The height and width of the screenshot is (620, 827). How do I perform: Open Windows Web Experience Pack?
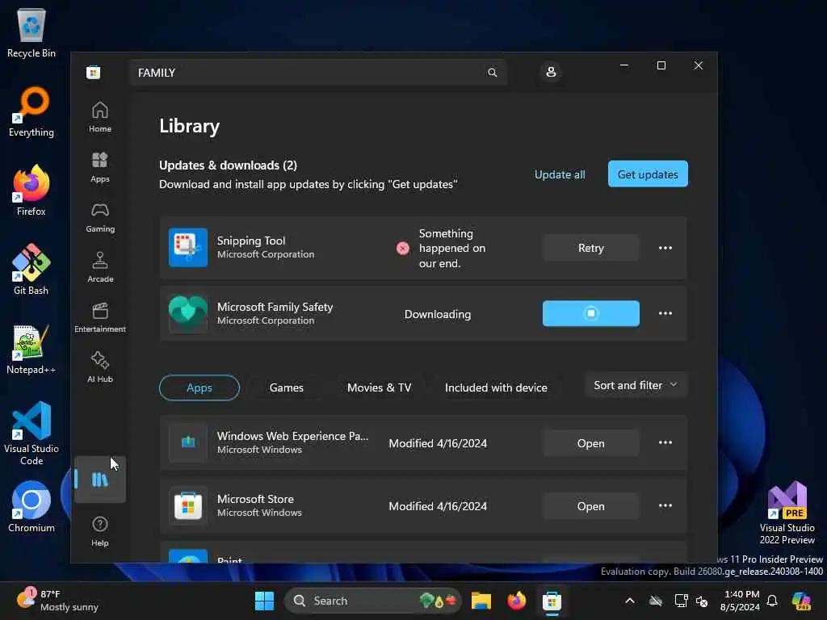click(x=590, y=443)
